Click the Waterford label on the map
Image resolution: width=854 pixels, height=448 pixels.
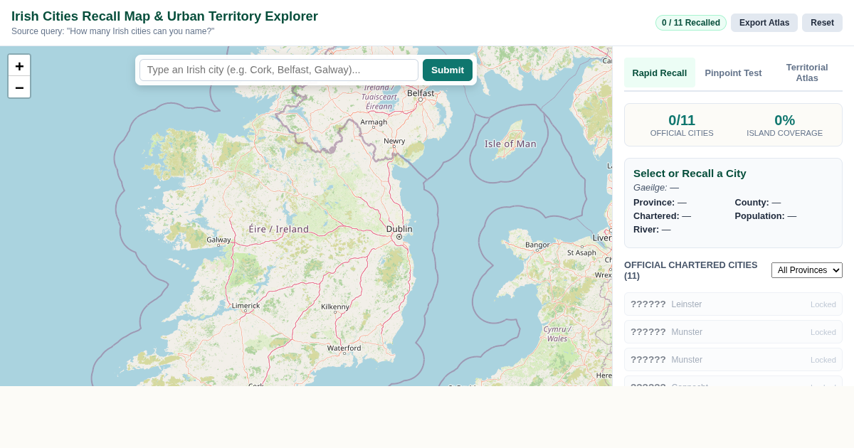coord(344,348)
